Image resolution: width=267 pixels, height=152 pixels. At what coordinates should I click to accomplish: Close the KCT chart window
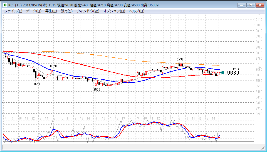point(260,5)
